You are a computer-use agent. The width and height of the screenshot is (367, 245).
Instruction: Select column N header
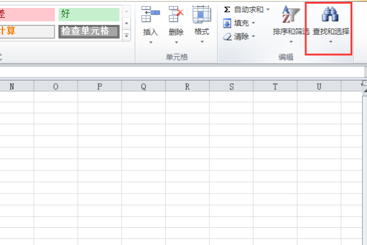point(17,87)
